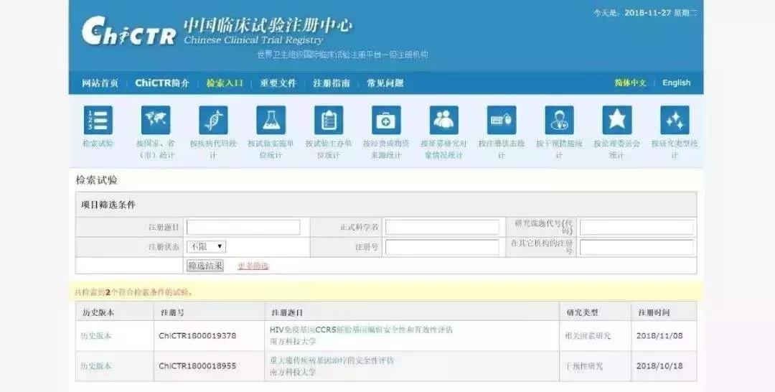
Task: Open the 重大遗传疾病基因治疗的安全性评估 trial link
Action: point(332,360)
